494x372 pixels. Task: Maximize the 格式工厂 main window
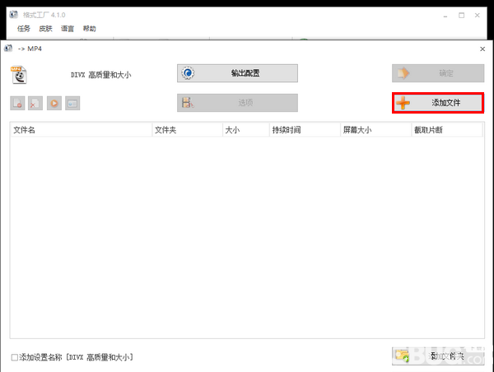pos(462,15)
